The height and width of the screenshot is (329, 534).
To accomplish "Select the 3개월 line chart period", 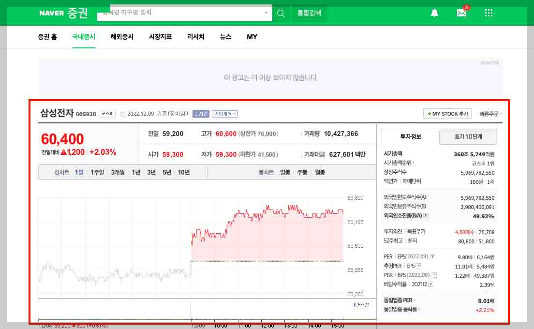I will (x=118, y=172).
